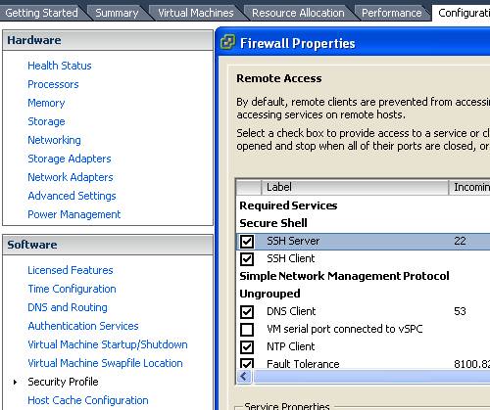Open the Authentication Services link
490x410 pixels.
click(x=83, y=326)
